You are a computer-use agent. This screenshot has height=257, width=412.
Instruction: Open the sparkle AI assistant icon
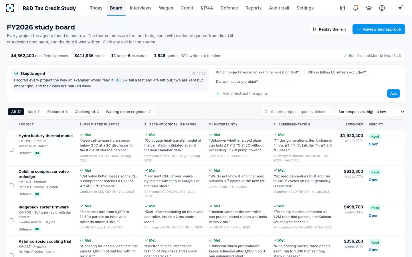[x=401, y=8]
